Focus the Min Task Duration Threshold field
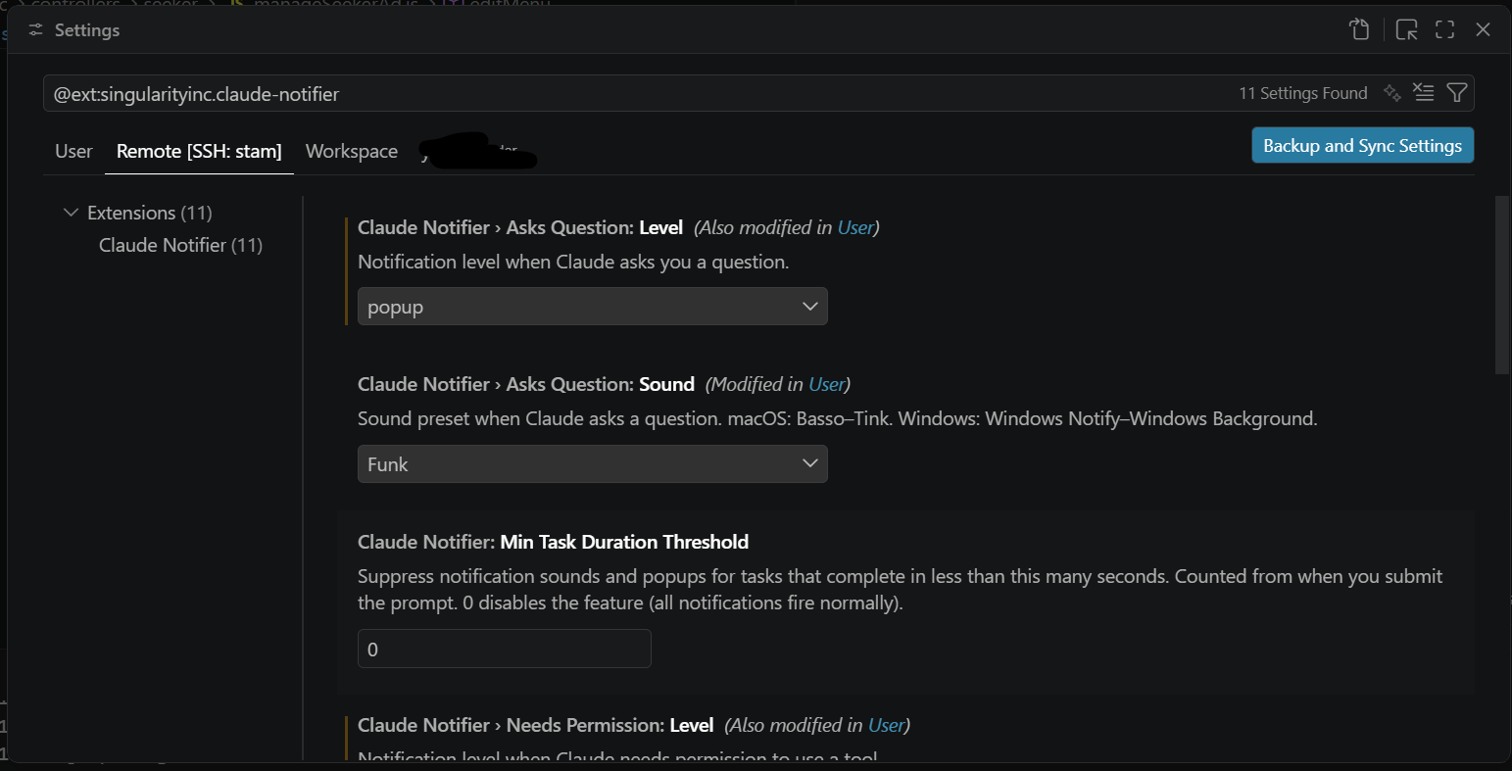Screen dimensions: 1512x771 (x=504, y=649)
